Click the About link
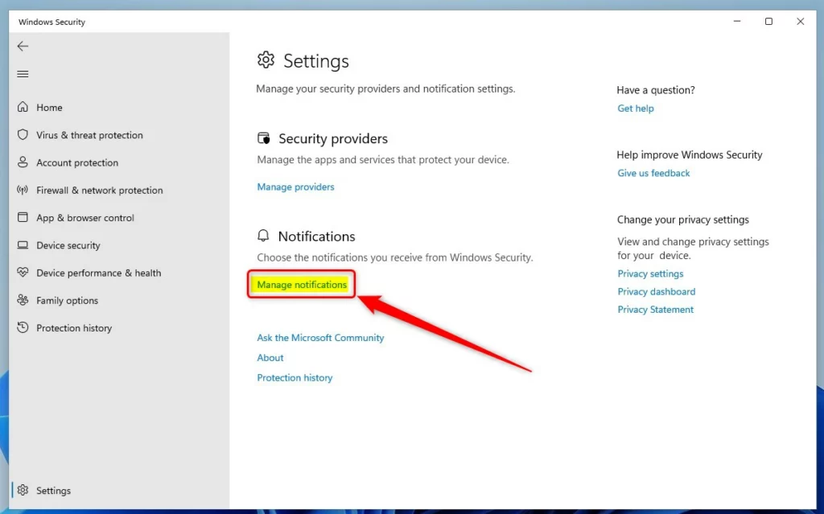Image resolution: width=824 pixels, height=514 pixels. pos(270,357)
